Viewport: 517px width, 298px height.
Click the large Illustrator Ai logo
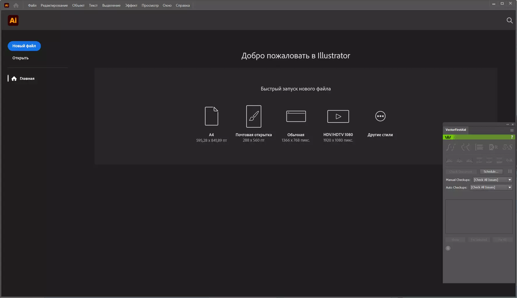[x=13, y=20]
